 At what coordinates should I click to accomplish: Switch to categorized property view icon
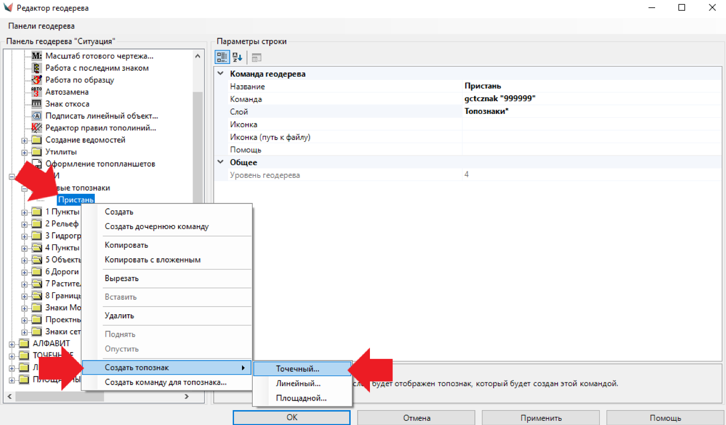point(222,58)
